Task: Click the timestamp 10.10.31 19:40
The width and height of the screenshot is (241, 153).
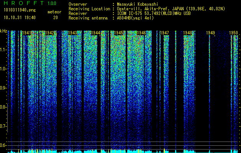Action: click(x=20, y=18)
